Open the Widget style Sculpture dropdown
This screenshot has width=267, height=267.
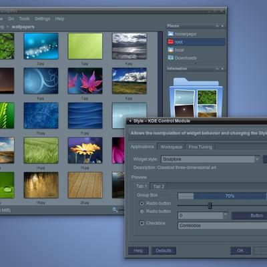coord(210,159)
